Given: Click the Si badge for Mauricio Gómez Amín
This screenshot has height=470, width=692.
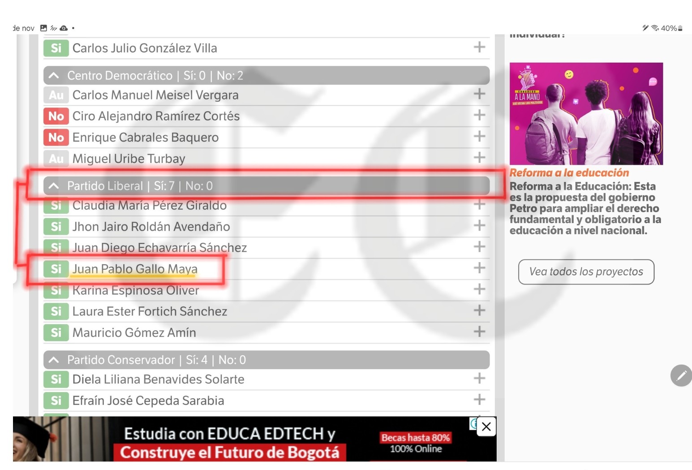Looking at the screenshot, I should (x=56, y=332).
